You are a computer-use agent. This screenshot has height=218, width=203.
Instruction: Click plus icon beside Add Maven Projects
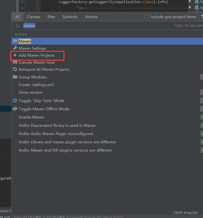pos(15,55)
